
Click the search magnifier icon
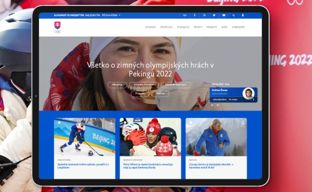coord(233,15)
